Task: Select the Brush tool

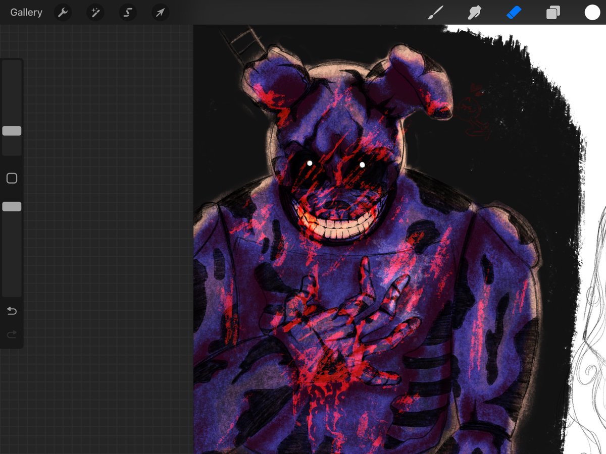Action: [435, 13]
